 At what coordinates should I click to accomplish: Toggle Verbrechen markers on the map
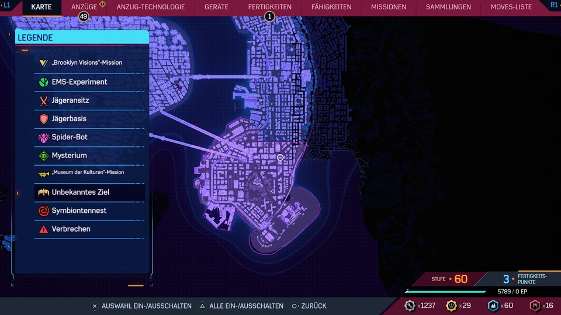89,229
